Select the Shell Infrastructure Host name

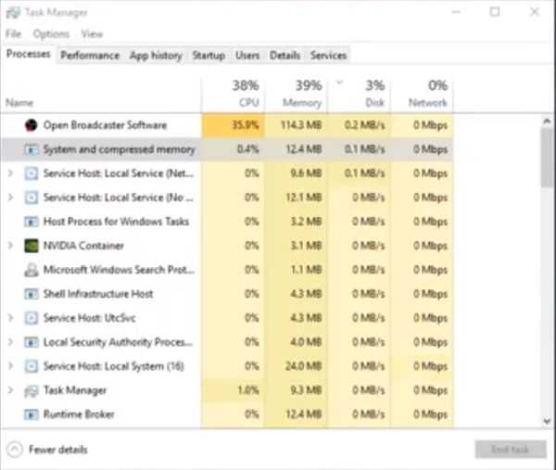click(x=98, y=294)
